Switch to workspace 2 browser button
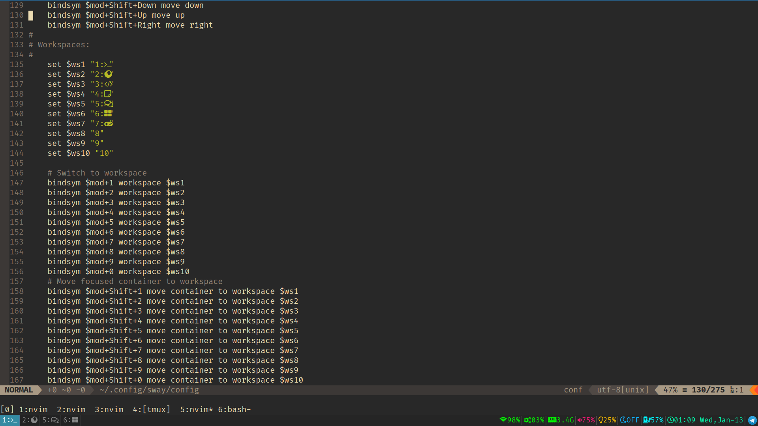This screenshot has width=758, height=426. 30,420
